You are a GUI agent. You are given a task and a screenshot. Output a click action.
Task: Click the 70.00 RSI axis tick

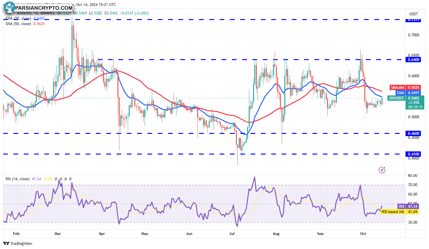coord(413,185)
